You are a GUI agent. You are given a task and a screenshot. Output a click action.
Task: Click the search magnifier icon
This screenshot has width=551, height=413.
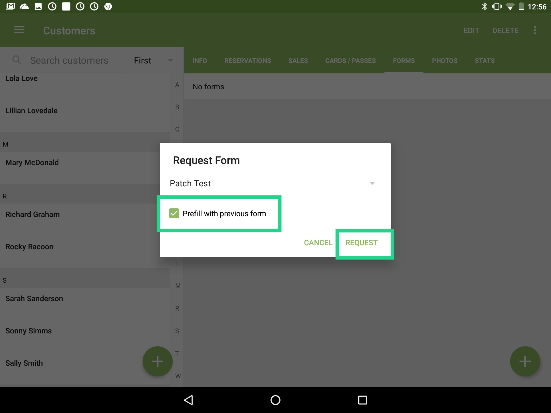click(x=17, y=60)
